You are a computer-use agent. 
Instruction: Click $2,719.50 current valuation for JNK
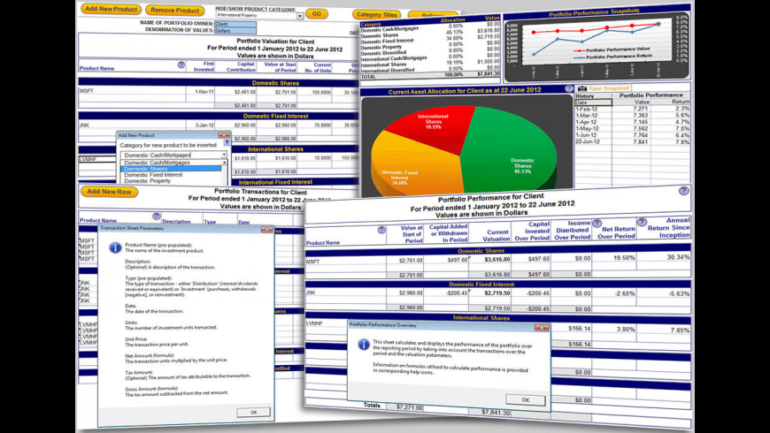point(497,293)
